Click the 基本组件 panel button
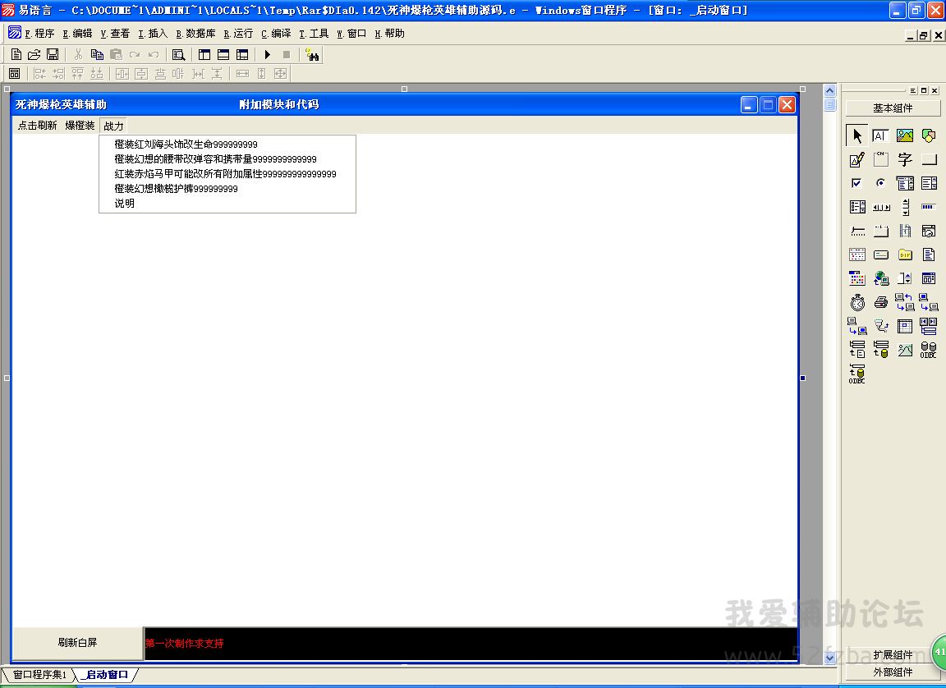The image size is (946, 688). tap(893, 108)
